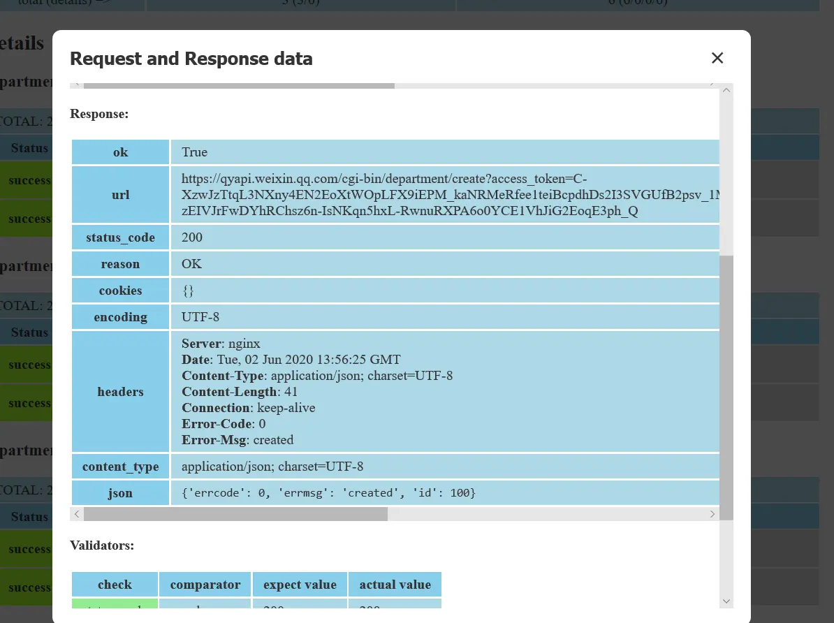The image size is (834, 623).
Task: Select the 'json' row header cell
Action: point(120,493)
